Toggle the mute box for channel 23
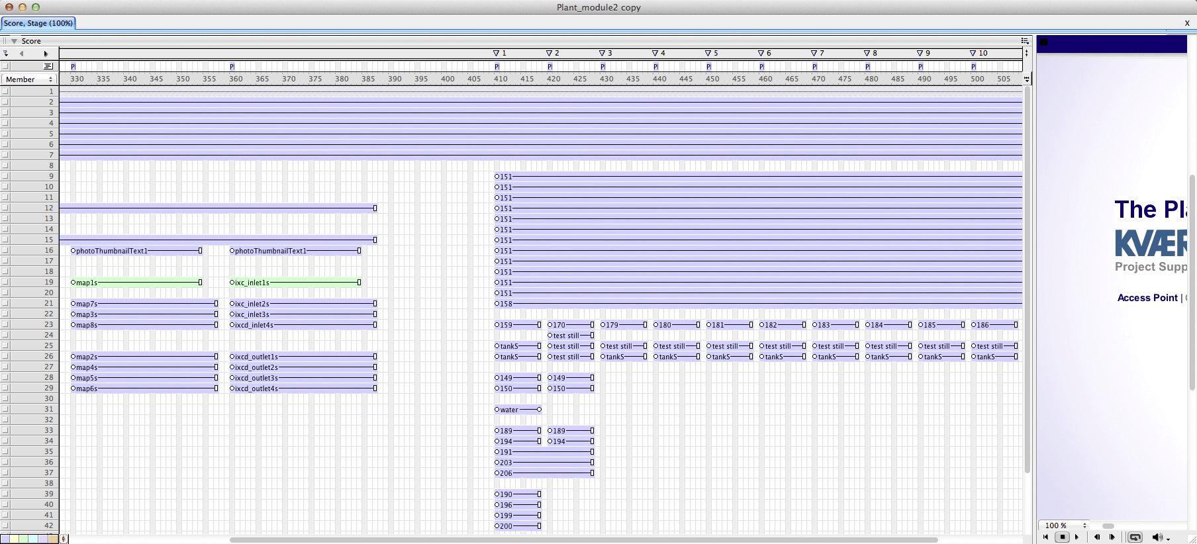Screen dimensions: 1197x544 click(5, 324)
